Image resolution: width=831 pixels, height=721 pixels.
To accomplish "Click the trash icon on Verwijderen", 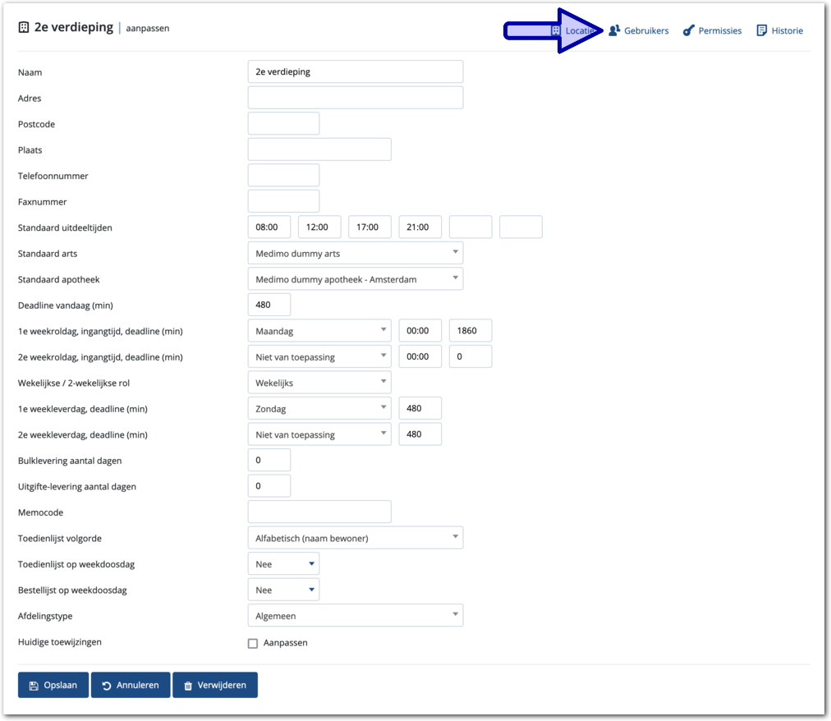I will tap(188, 686).
